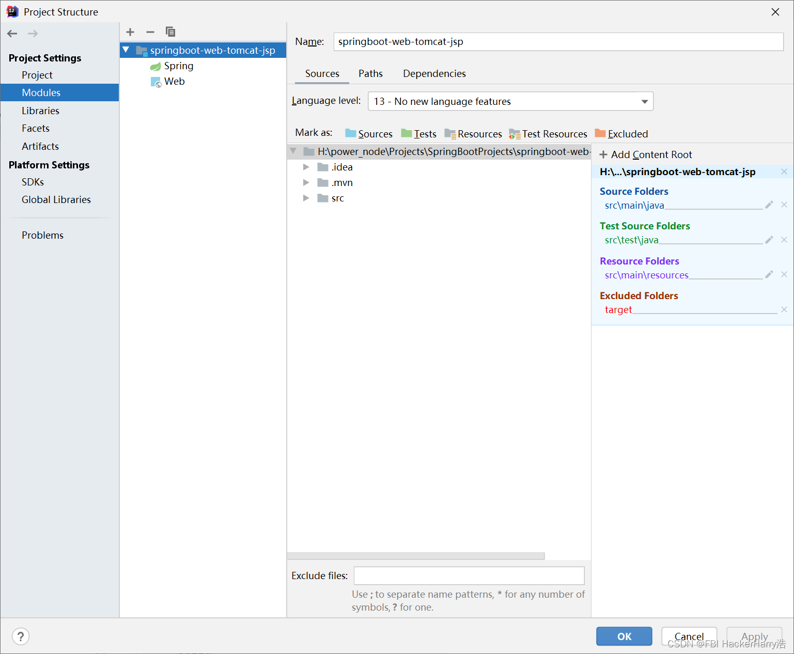Collapse the springboot-web-tomcat-jsp module node
Image resolution: width=794 pixels, height=654 pixels.
point(126,50)
